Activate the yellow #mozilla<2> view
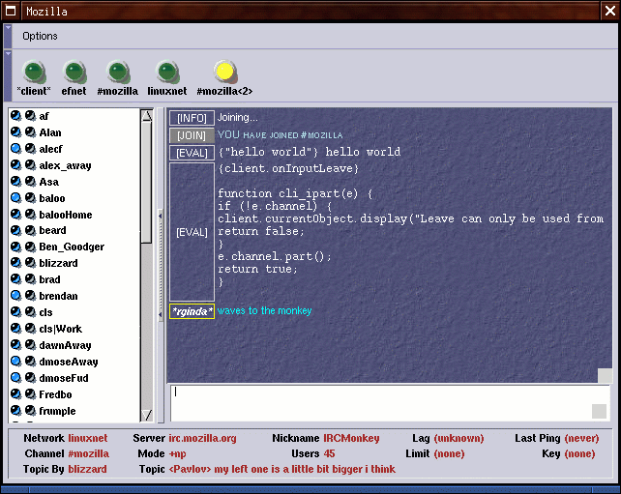The image size is (621, 494). 224,78
